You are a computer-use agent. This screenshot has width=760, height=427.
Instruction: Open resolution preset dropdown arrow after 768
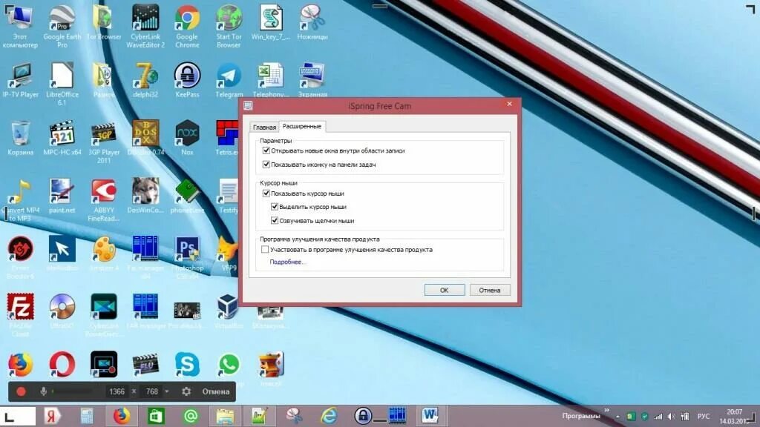click(x=167, y=391)
